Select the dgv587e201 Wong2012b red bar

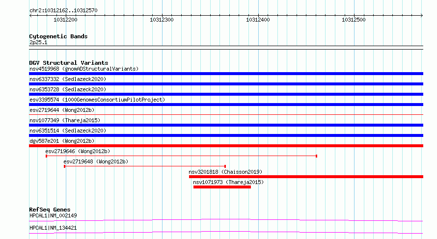coord(226,146)
